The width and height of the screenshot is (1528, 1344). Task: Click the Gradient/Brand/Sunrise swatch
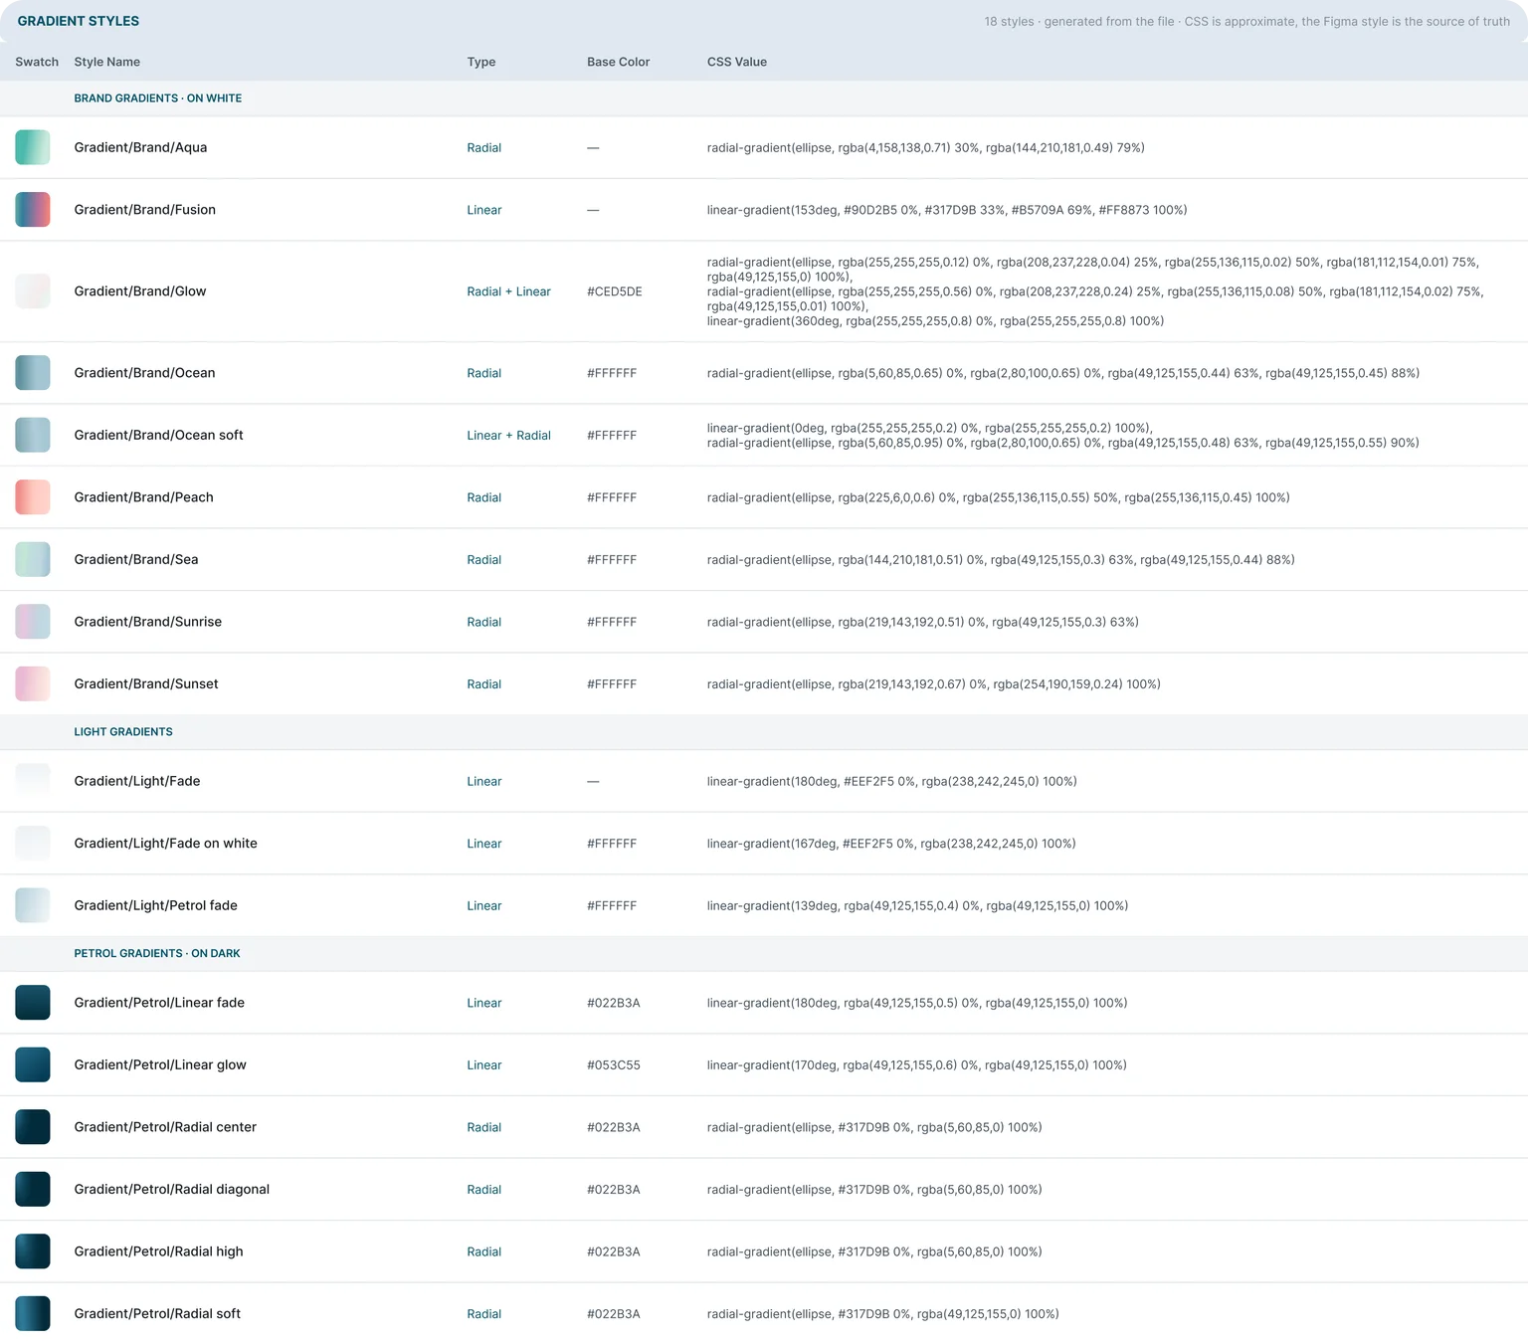tap(33, 622)
